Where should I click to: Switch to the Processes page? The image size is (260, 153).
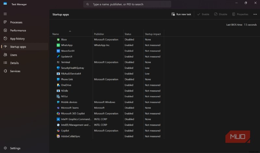click(25, 22)
